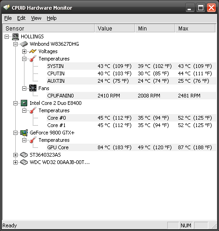
Task: Expand the WDC WD32 drive node
Action: pyautogui.click(x=15, y=162)
